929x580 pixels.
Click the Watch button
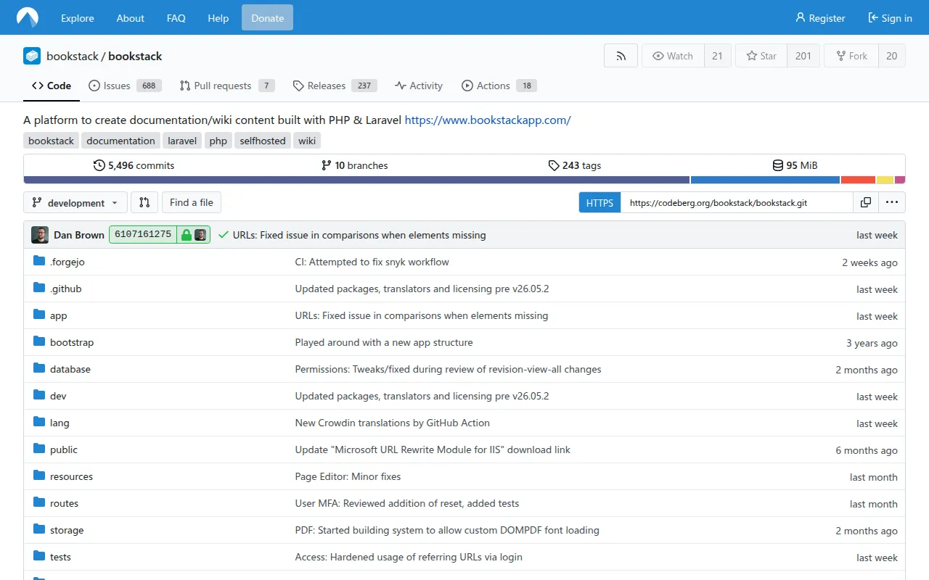coord(673,56)
